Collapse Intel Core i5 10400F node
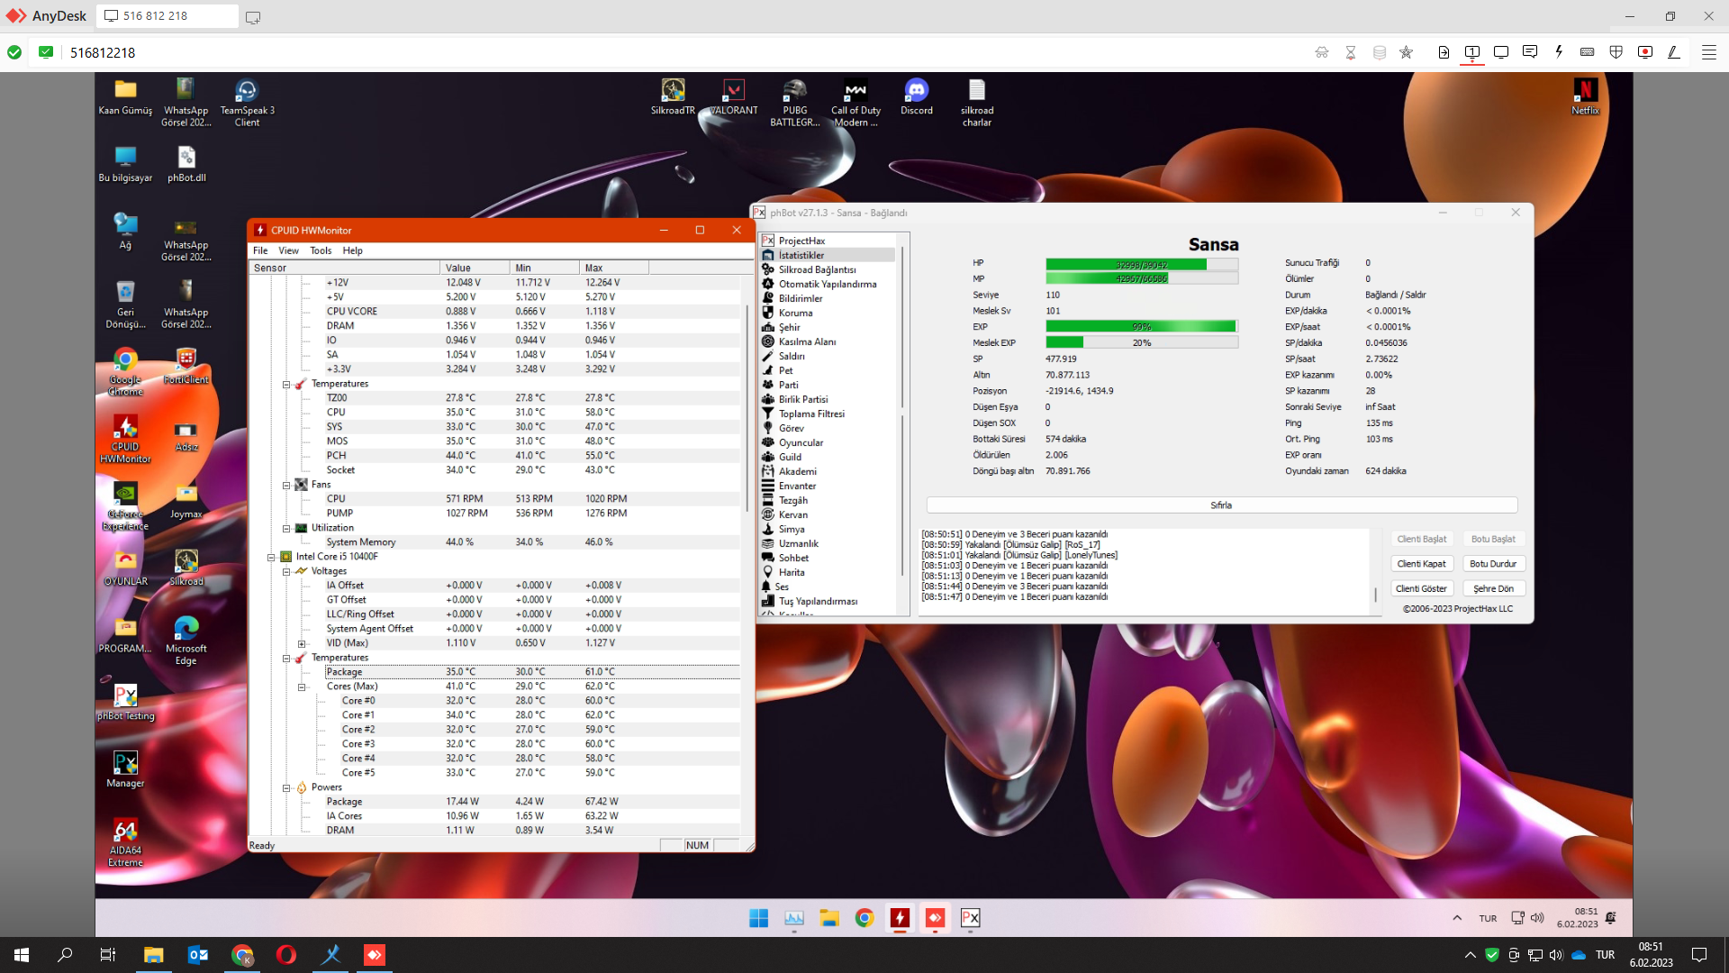The image size is (1729, 973). (x=271, y=557)
